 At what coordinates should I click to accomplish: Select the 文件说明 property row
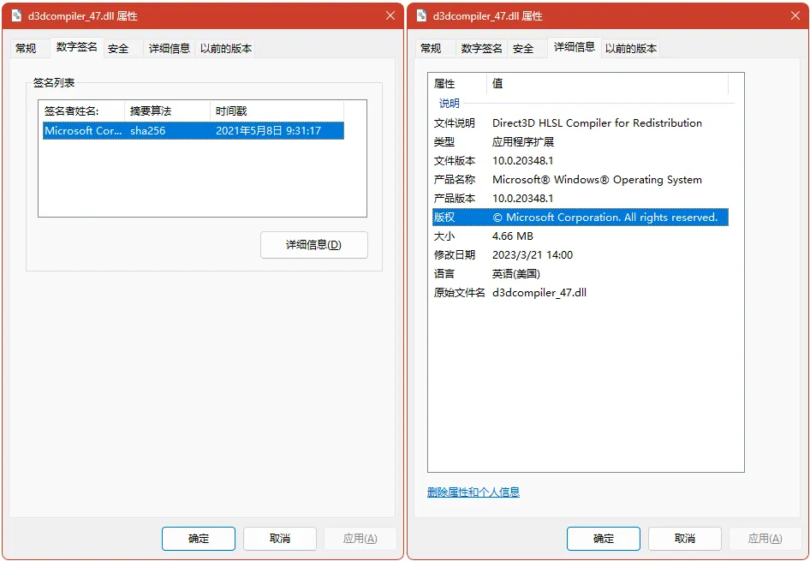[581, 123]
